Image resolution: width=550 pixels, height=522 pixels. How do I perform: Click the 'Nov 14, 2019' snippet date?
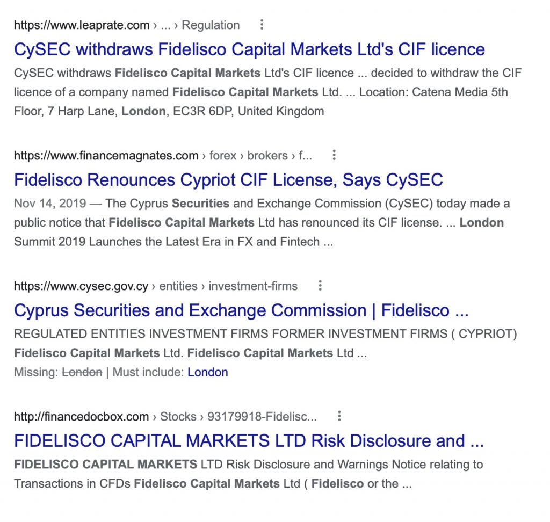[x=50, y=204]
